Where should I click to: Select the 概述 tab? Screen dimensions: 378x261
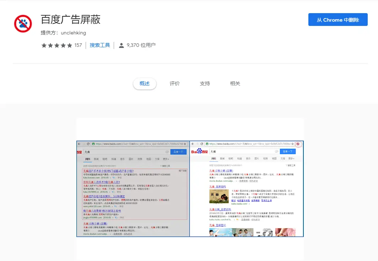(x=145, y=83)
